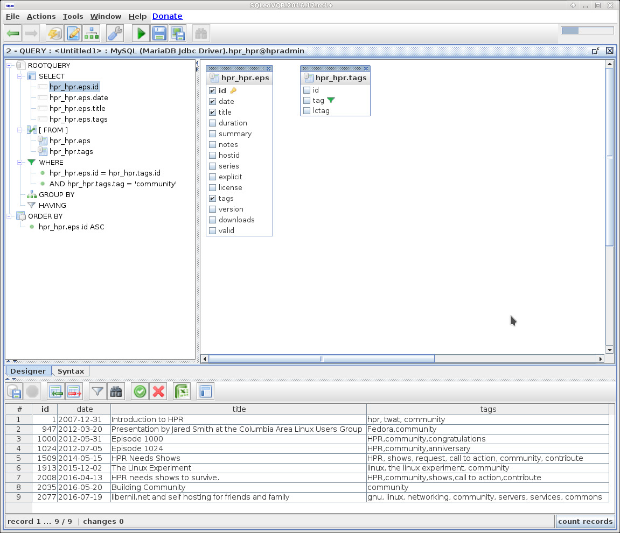Uncheck the tags field in hpr_hpr.eps
This screenshot has height=533, width=620.
[x=213, y=199]
